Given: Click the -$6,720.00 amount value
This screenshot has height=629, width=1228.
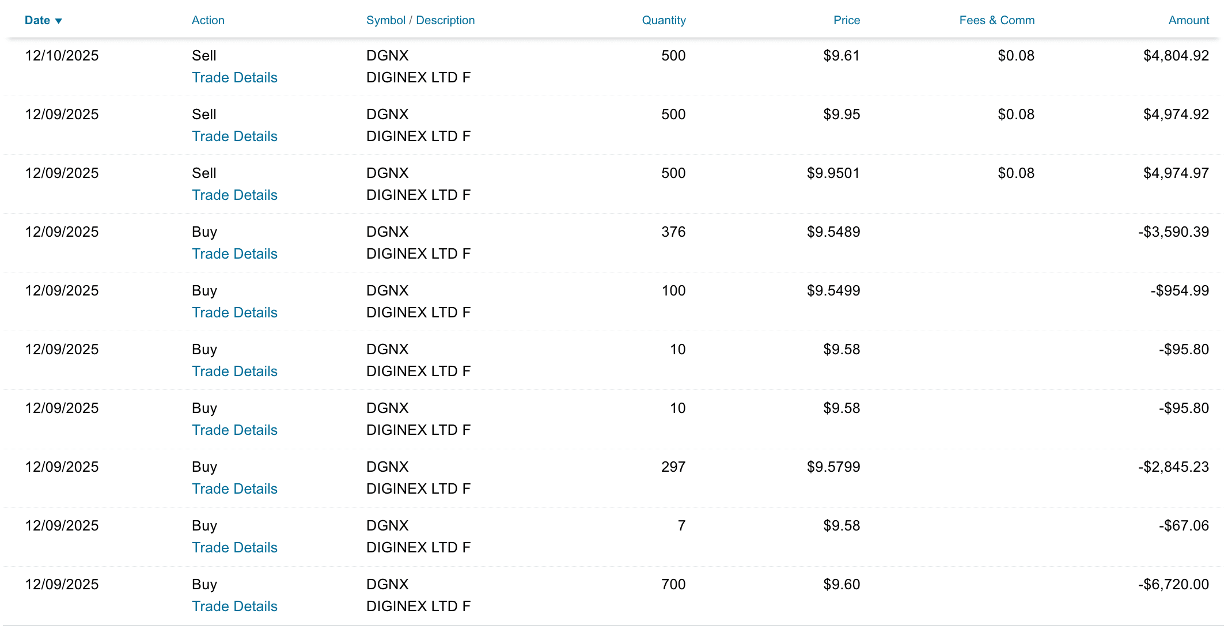Looking at the screenshot, I should coord(1173,585).
